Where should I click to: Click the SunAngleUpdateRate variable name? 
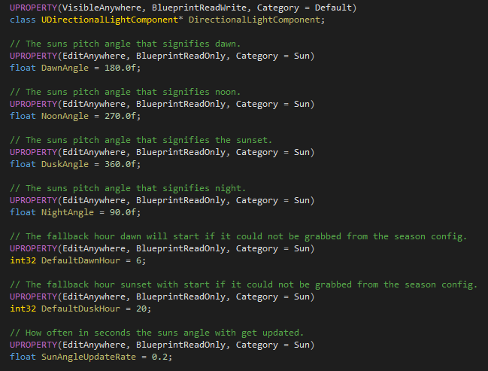pos(87,357)
